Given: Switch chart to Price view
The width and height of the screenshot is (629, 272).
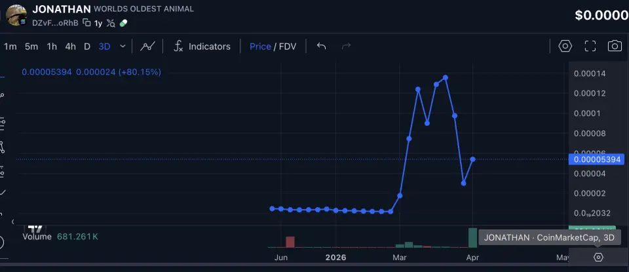Looking at the screenshot, I should click(260, 47).
